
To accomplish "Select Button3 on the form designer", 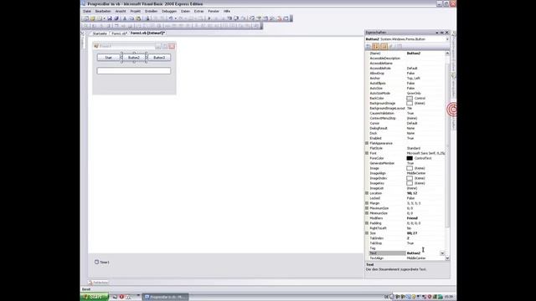I will (x=159, y=58).
